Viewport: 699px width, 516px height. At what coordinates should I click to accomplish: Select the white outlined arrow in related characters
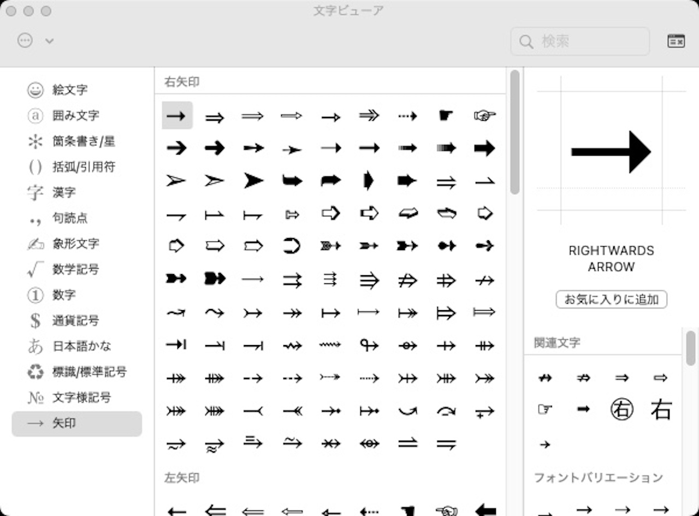coord(661,378)
